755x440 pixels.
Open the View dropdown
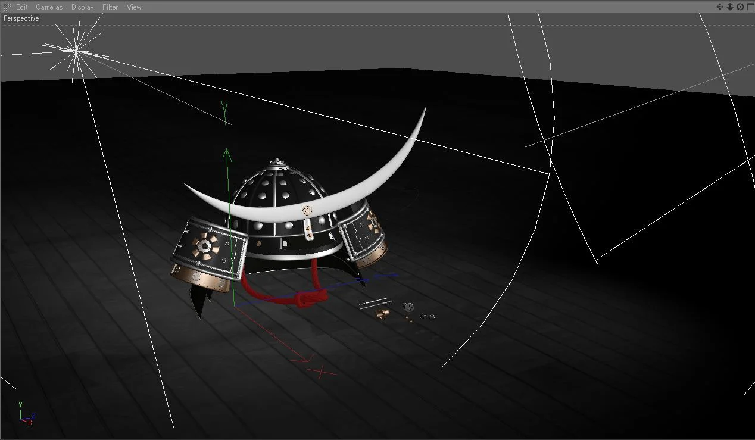tap(134, 7)
